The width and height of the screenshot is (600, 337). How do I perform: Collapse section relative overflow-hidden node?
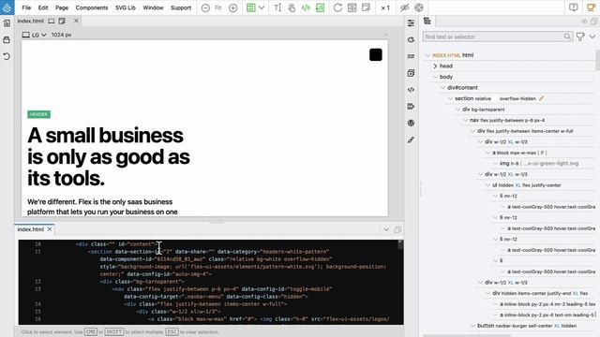[x=450, y=98]
